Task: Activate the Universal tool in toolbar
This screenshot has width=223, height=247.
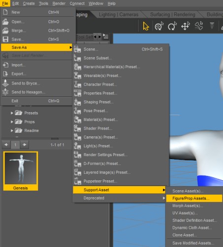Action: (159, 26)
